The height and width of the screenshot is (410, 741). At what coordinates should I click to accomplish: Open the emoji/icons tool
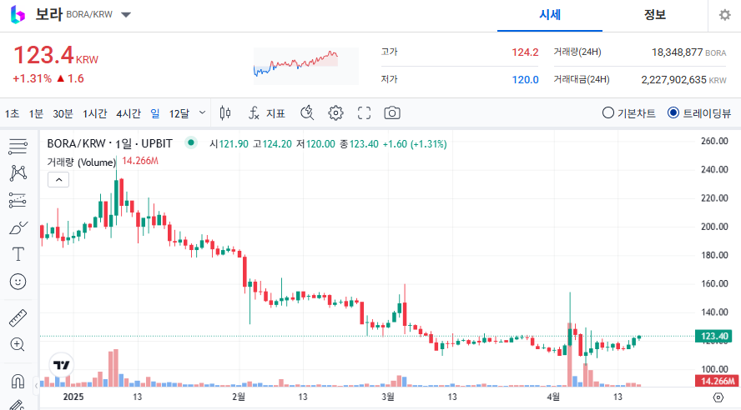click(x=18, y=282)
